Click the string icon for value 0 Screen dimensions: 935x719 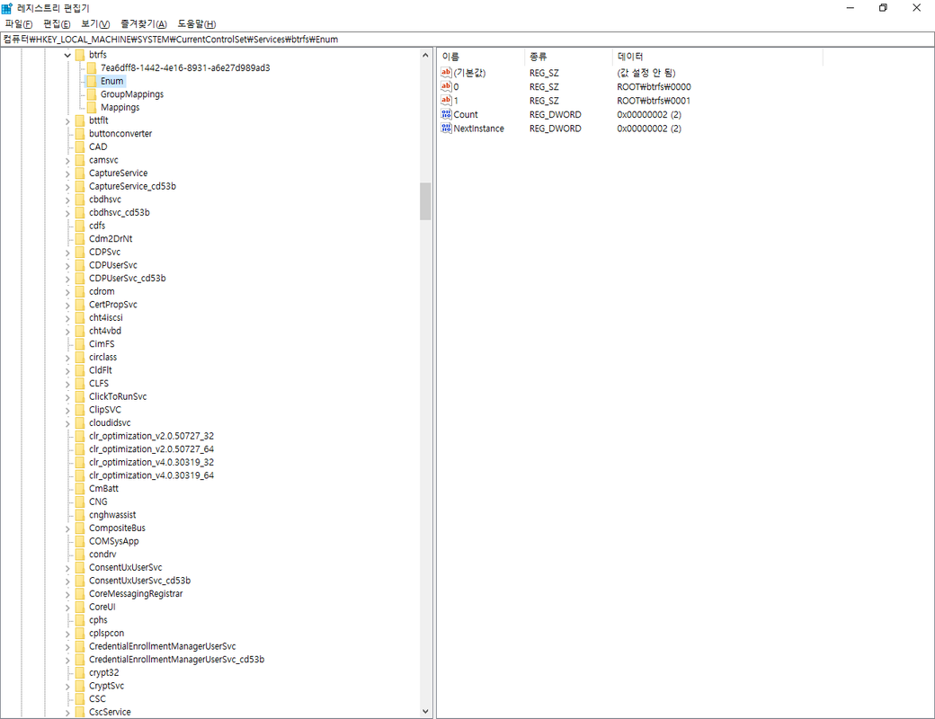tap(446, 87)
